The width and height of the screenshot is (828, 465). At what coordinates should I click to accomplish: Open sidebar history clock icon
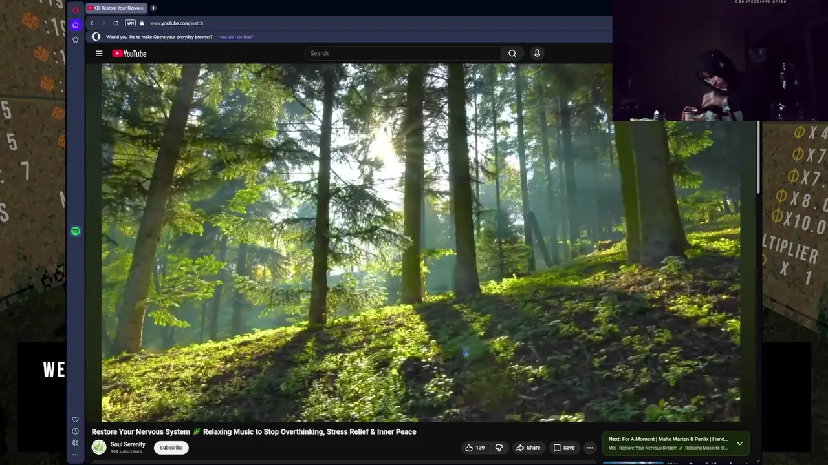click(76, 431)
